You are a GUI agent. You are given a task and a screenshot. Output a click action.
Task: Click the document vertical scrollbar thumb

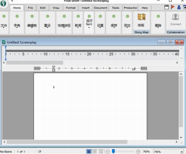pyautogui.click(x=181, y=102)
